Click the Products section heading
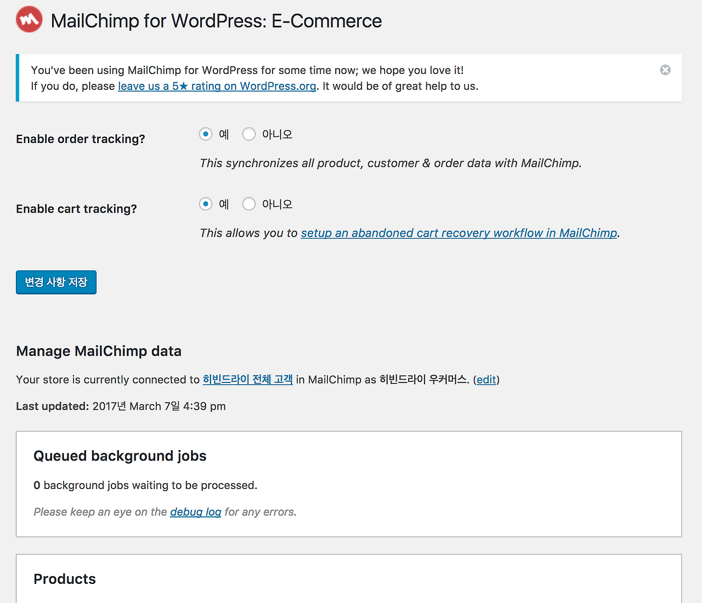 coord(65,579)
